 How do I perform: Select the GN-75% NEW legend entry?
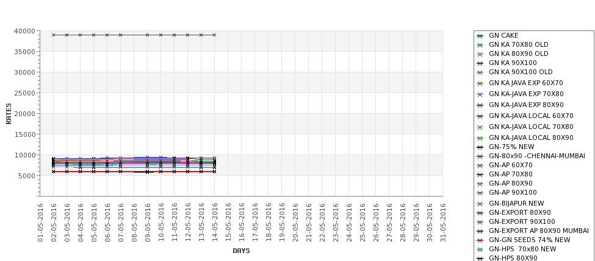(511, 147)
